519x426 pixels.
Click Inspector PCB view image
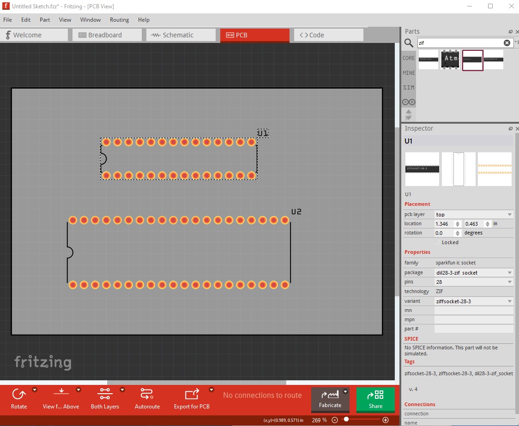[x=495, y=169]
